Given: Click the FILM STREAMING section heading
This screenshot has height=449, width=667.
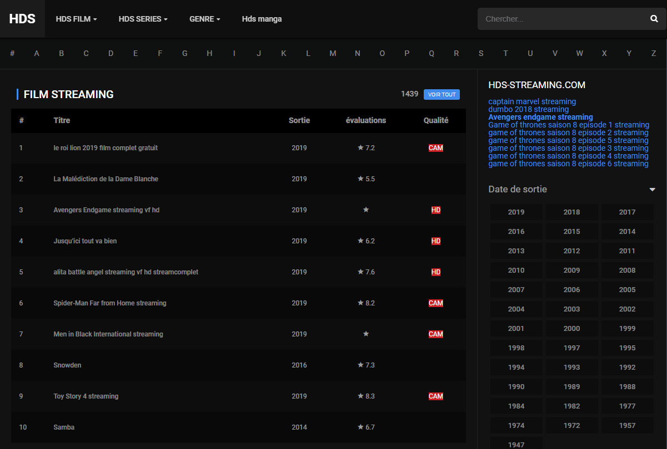Looking at the screenshot, I should 69,94.
